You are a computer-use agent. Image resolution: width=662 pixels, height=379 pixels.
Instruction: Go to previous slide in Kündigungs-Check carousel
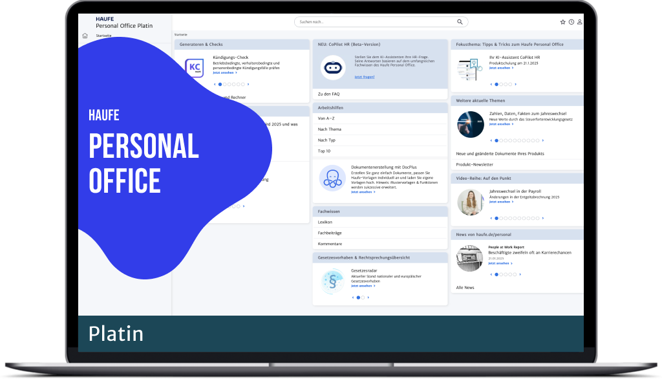[215, 85]
